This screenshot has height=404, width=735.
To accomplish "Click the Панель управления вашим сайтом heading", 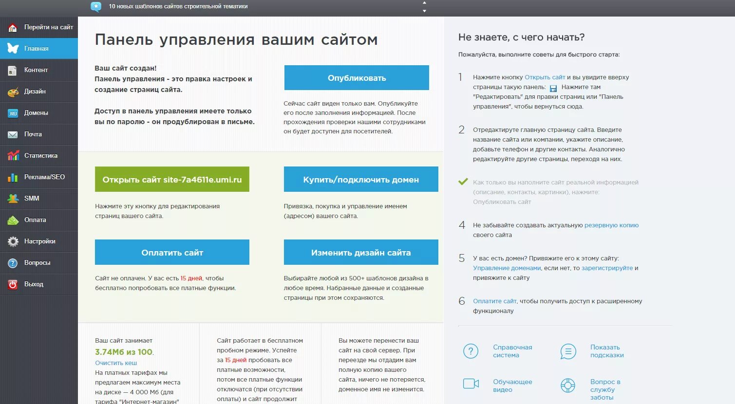I will pyautogui.click(x=236, y=40).
